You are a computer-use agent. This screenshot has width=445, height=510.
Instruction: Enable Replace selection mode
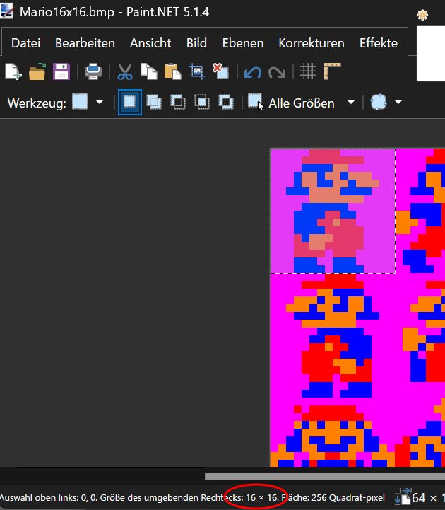[129, 102]
